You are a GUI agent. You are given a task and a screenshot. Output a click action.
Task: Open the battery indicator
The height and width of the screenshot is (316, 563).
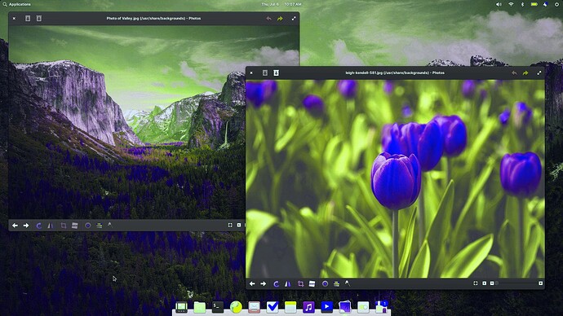tap(534, 4)
